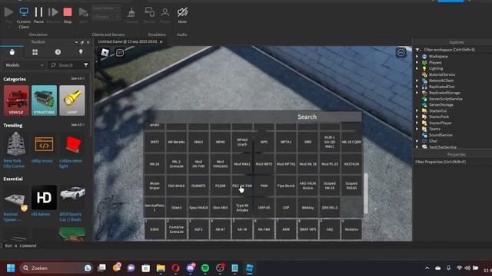Pick the M9 Beretta weapon cell
This screenshot has height=276, width=492.
pyautogui.click(x=176, y=142)
